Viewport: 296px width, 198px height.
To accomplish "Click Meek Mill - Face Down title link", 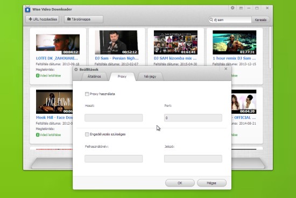I will coord(54,118).
